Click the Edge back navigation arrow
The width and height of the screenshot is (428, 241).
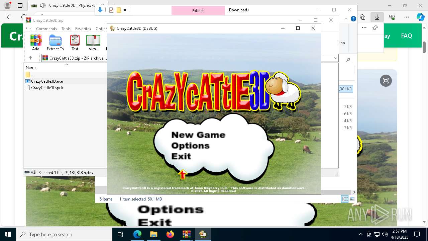[x=9, y=17]
